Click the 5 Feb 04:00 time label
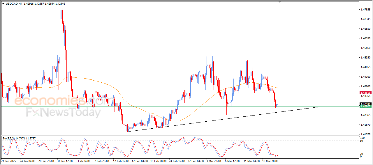The image size is (373, 165). click(x=83, y=161)
